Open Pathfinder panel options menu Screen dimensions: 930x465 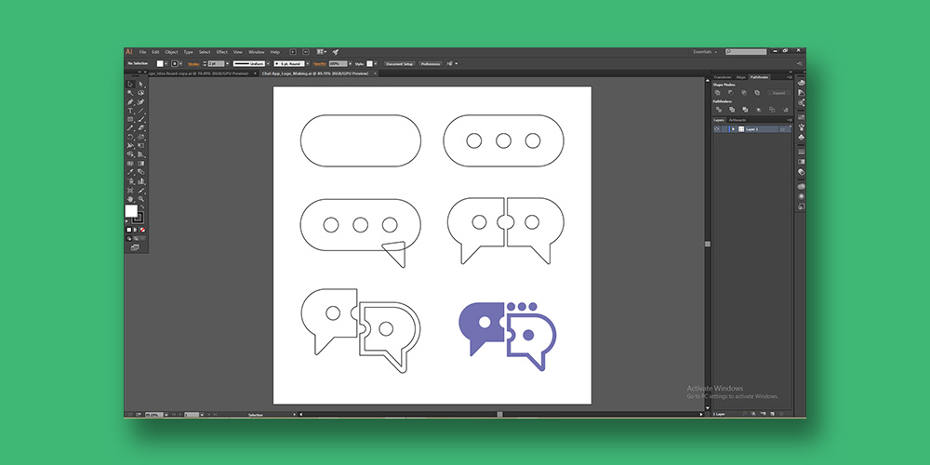790,77
